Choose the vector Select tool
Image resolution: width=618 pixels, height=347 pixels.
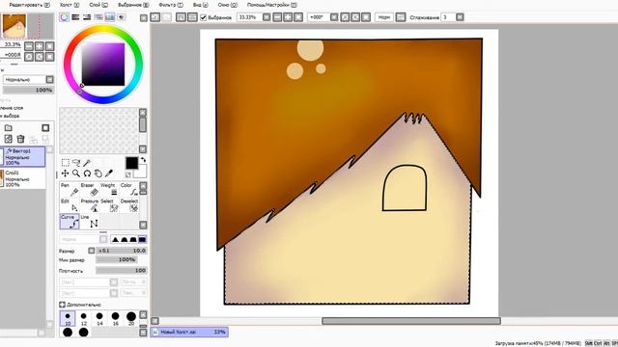(x=109, y=205)
